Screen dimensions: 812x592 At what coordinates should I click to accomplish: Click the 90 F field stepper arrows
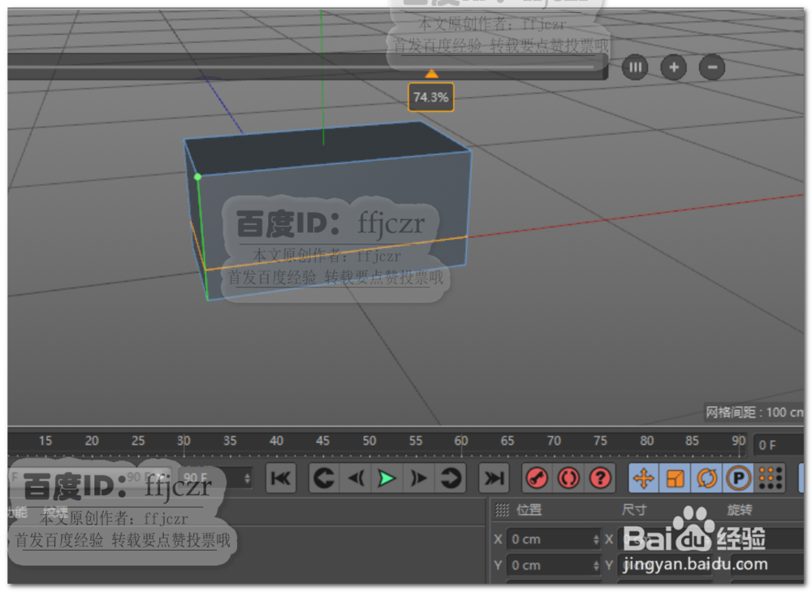pos(248,478)
